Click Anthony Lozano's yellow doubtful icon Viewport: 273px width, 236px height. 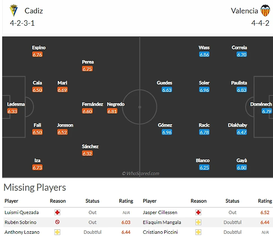57,232
